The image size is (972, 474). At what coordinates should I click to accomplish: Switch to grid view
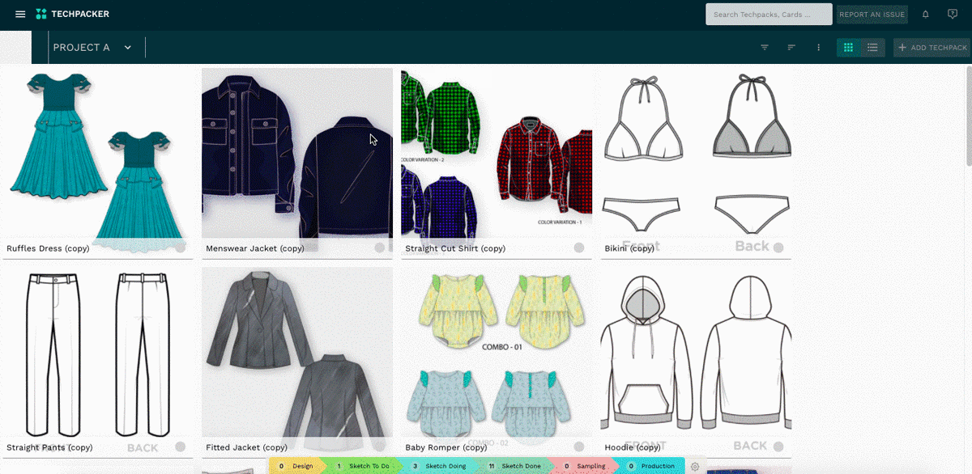[848, 48]
